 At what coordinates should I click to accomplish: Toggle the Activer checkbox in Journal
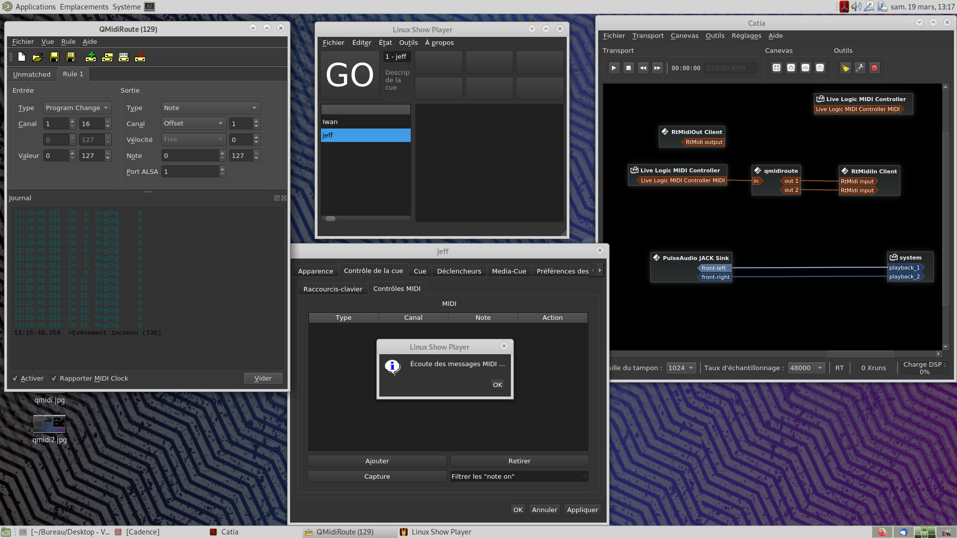coord(15,379)
